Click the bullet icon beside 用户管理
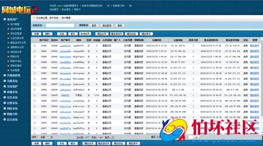The width and height of the screenshot is (263, 146). [x=8, y=24]
